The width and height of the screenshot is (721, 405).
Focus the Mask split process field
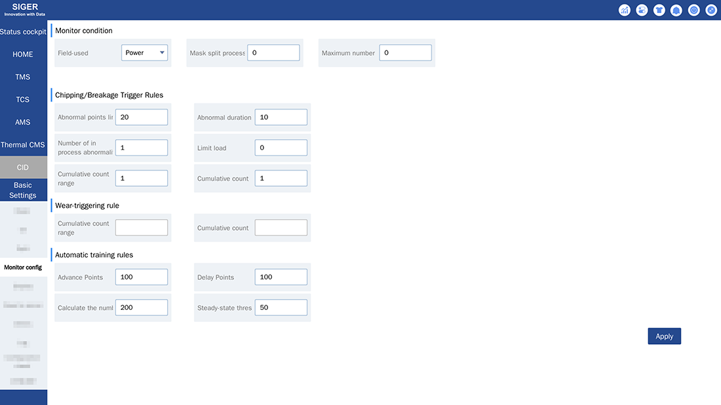(273, 53)
